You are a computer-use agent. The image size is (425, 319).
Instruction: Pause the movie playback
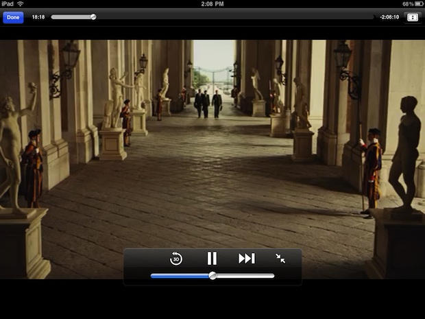click(x=212, y=258)
